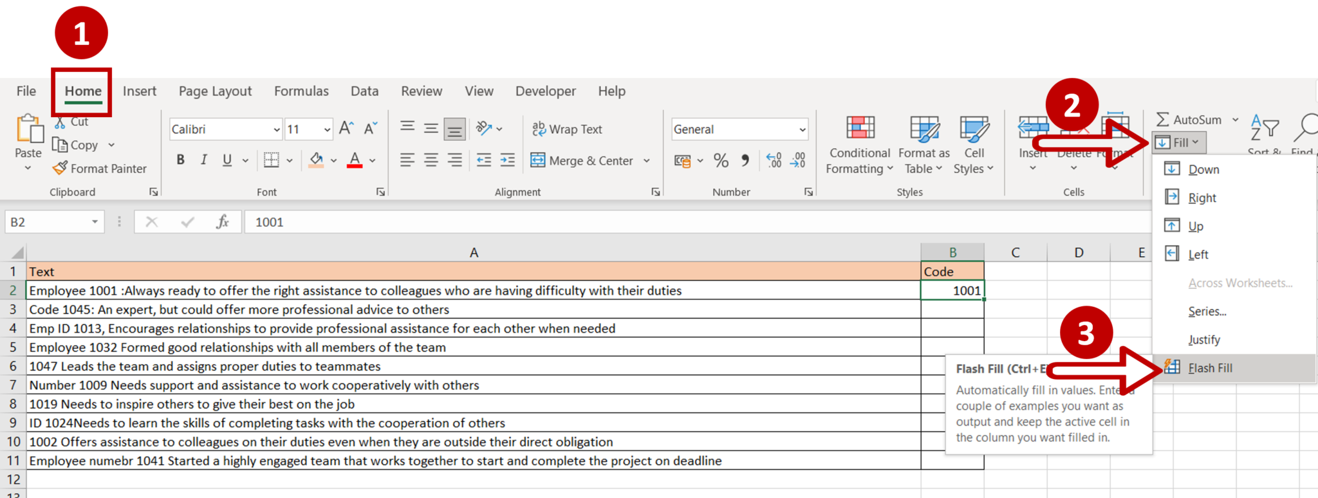The width and height of the screenshot is (1318, 498).
Task: Apply the Fill Color bucket
Action: coord(316,160)
